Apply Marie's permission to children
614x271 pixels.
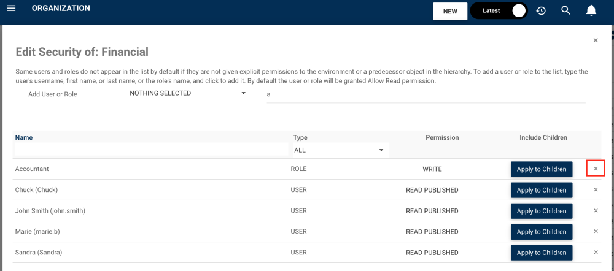pos(542,232)
